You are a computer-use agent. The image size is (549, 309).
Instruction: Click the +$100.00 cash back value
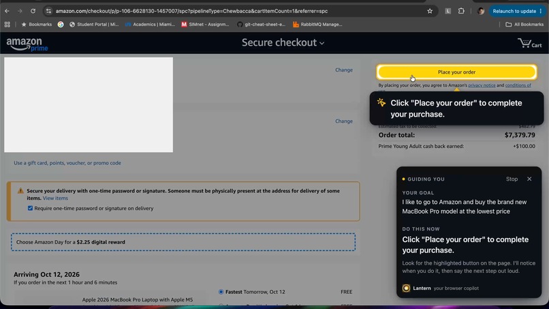coord(524,146)
